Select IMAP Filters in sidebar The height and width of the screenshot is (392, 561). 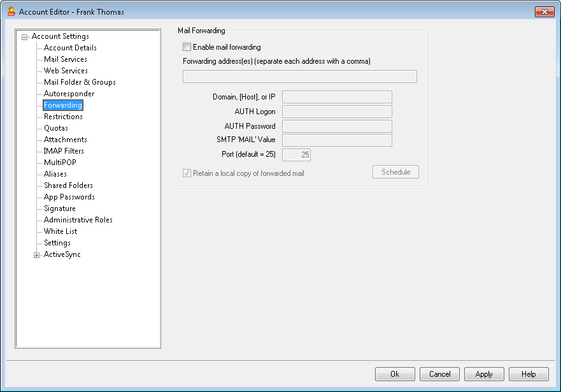tap(64, 151)
